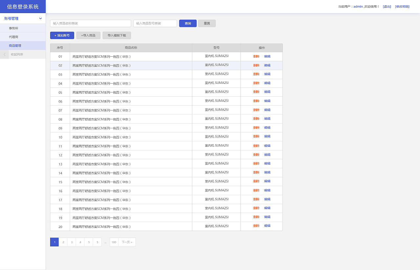Click the 收起列表 collapse arrow icon

coord(4,54)
